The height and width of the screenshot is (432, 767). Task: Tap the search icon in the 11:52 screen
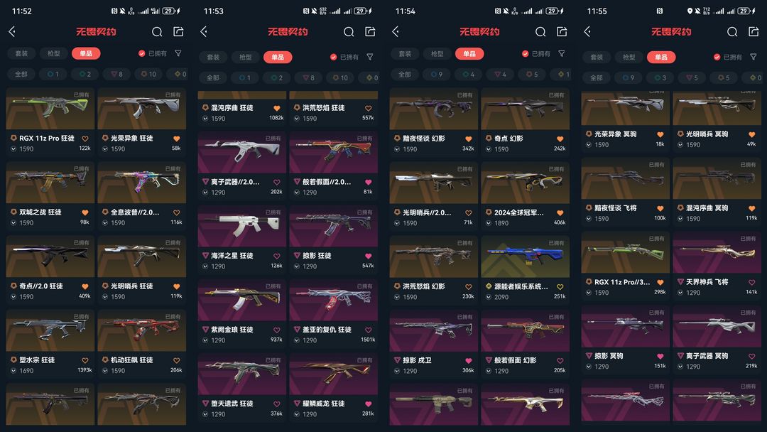pos(157,32)
